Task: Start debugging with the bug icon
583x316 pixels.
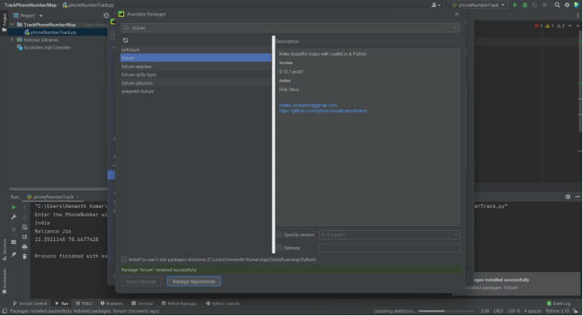Action: pyautogui.click(x=525, y=5)
